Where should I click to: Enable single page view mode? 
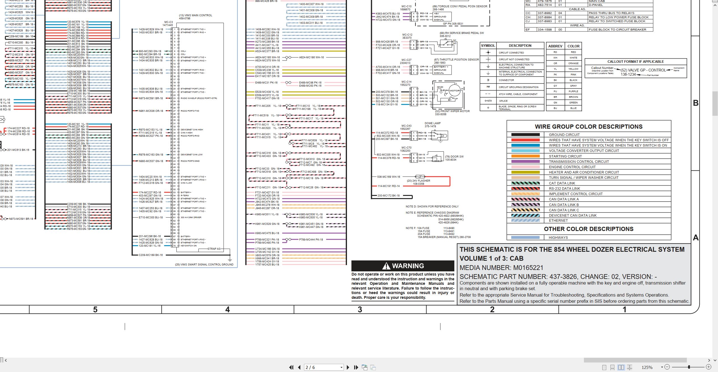tap(604, 367)
